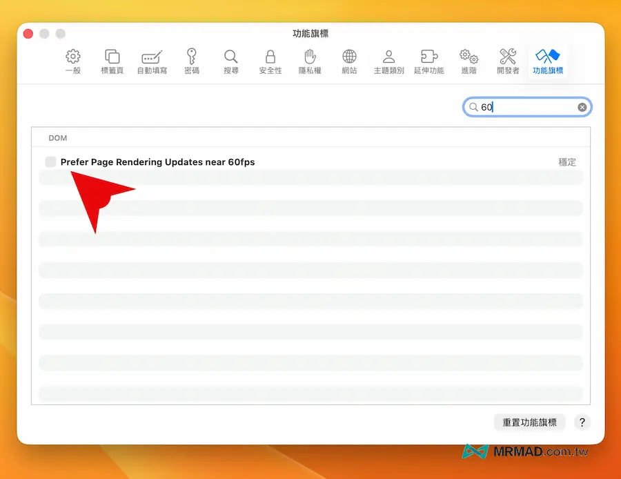
Task: Click the 穩定 (Stable) status label
Action: point(566,162)
